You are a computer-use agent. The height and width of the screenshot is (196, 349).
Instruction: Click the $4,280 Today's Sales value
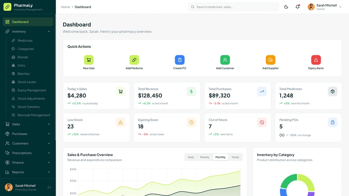click(77, 95)
